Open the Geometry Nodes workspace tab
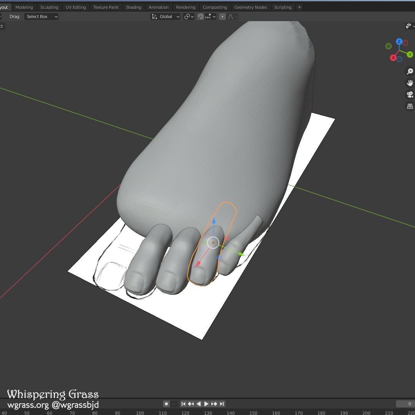The width and height of the screenshot is (415, 415). [251, 7]
